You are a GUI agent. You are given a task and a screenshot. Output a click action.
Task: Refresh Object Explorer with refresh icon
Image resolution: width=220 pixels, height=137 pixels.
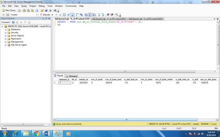(29, 22)
